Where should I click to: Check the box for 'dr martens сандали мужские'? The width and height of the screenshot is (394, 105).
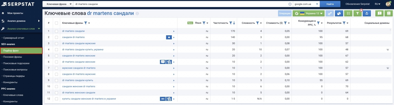(x=57, y=43)
